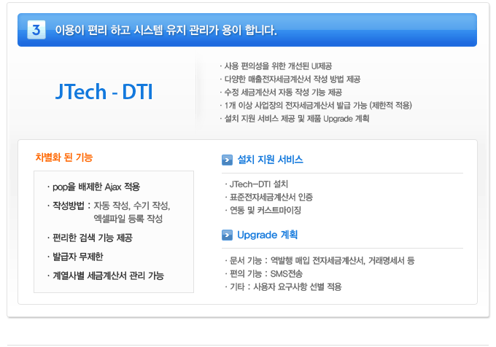Viewport: 496px width, 347px height.
Task: Select the 차별화 된 기능 heading
Action: pyautogui.click(x=64, y=157)
